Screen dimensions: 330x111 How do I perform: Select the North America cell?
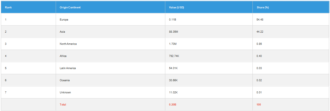click(x=110, y=44)
